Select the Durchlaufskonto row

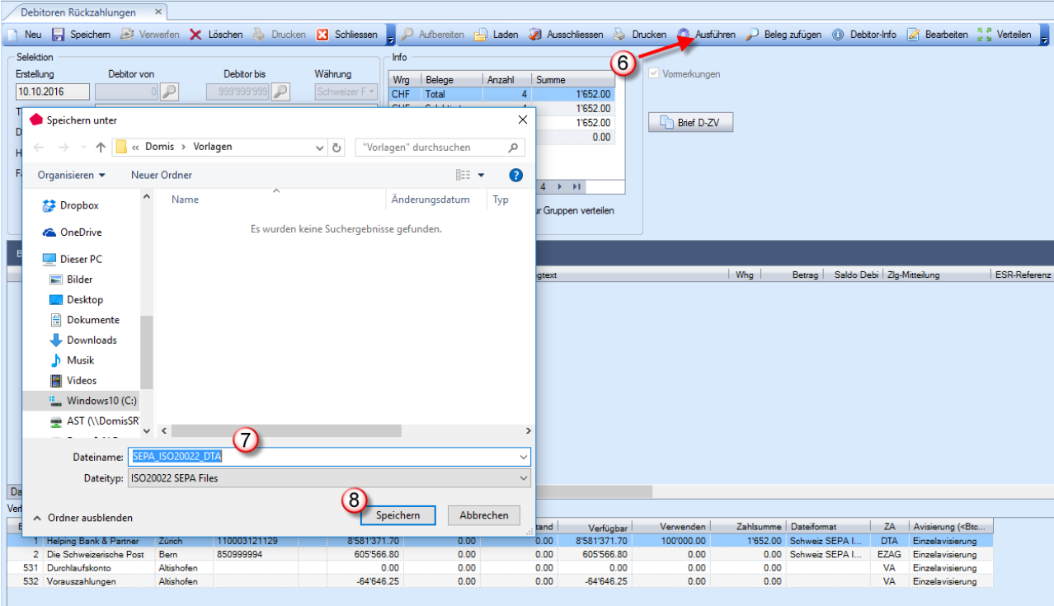(501, 568)
